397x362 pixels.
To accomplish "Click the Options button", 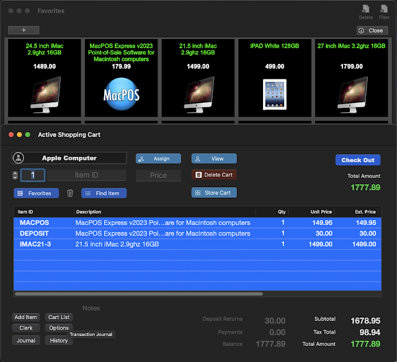I will pyautogui.click(x=59, y=328).
